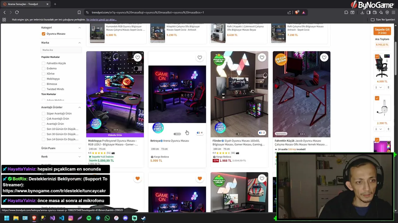The height and width of the screenshot is (223, 398).
Task: Open the bookmarks apps grid icon
Action: tap(4, 20)
